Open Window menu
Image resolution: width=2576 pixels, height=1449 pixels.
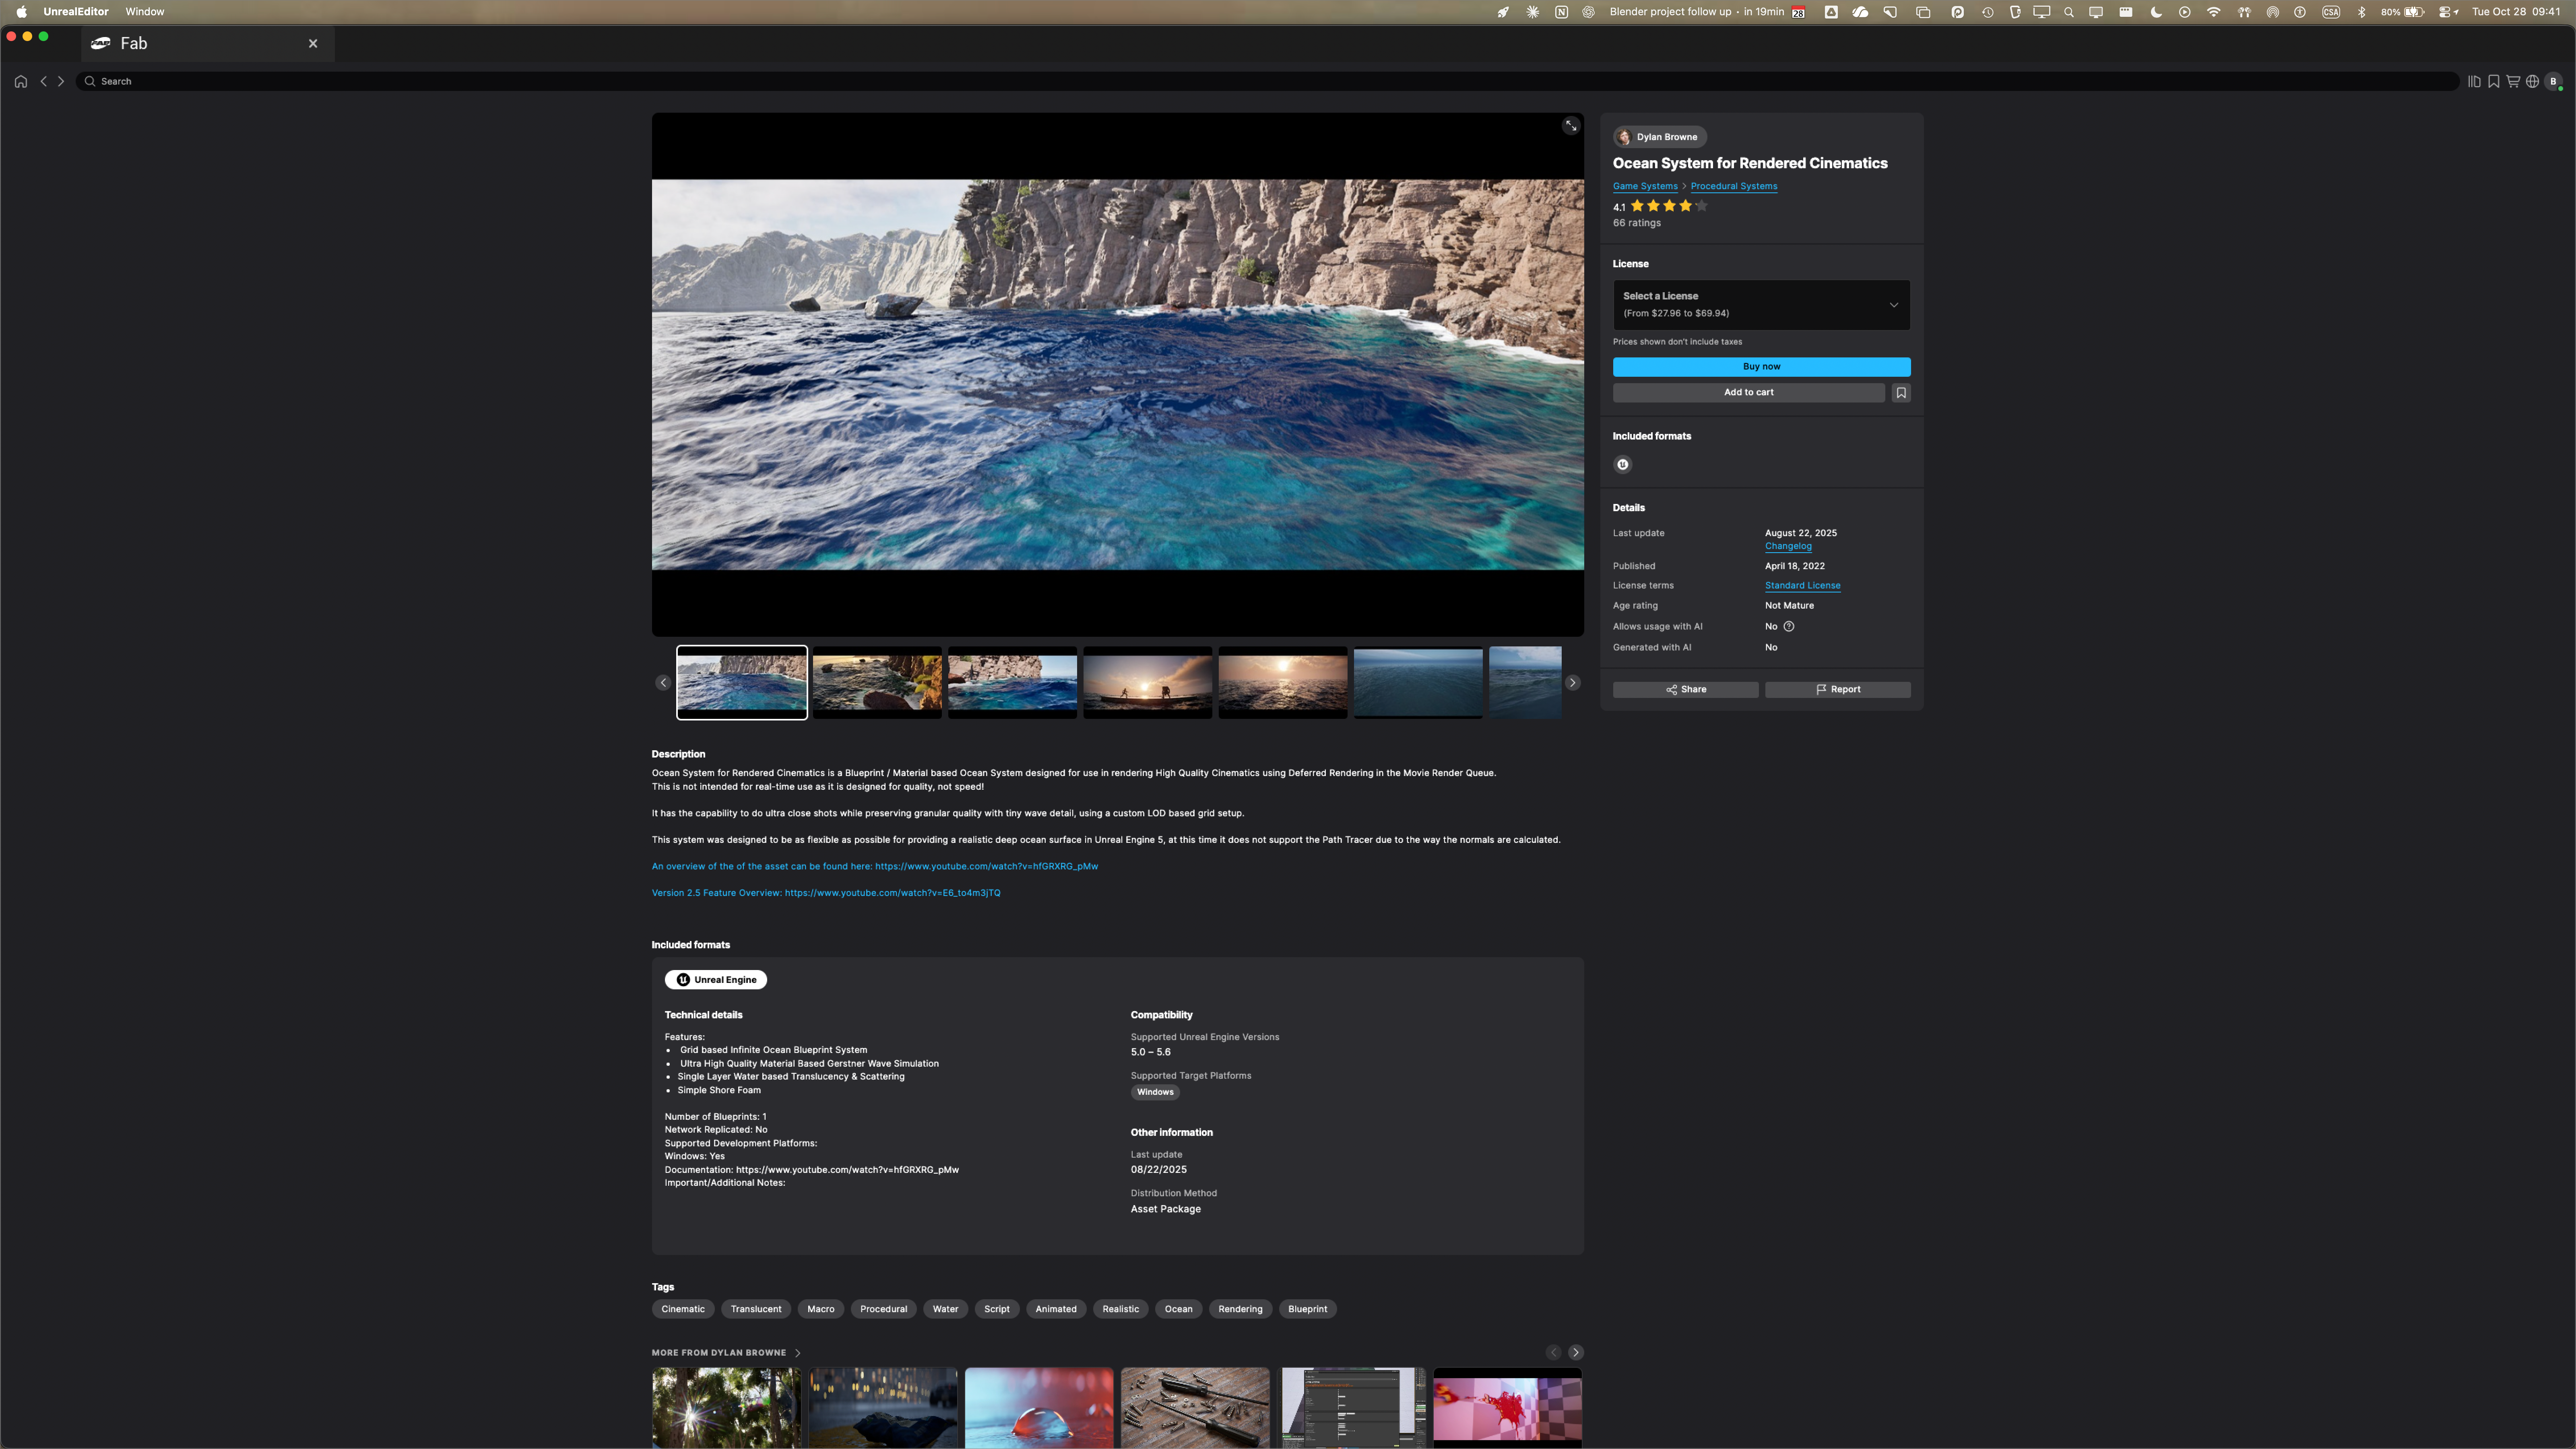(145, 12)
